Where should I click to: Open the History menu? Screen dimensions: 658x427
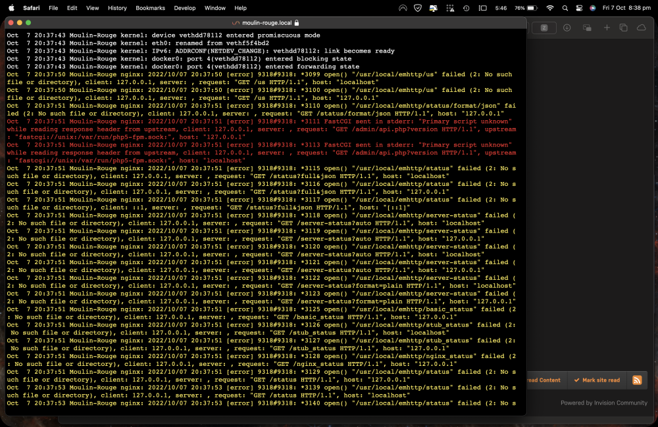[117, 8]
